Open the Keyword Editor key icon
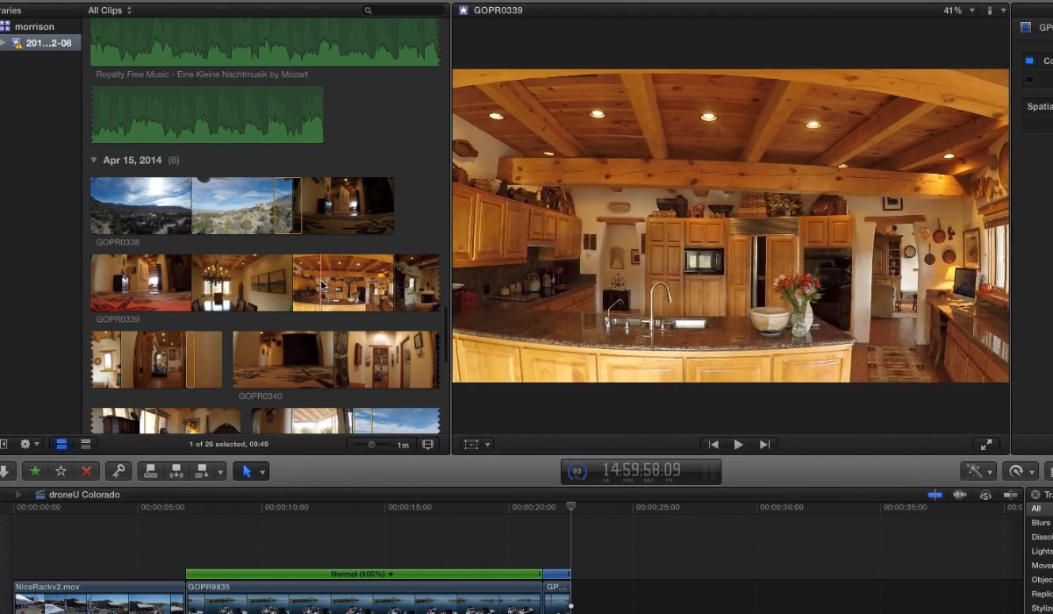Image resolution: width=1053 pixels, height=614 pixels. click(117, 471)
